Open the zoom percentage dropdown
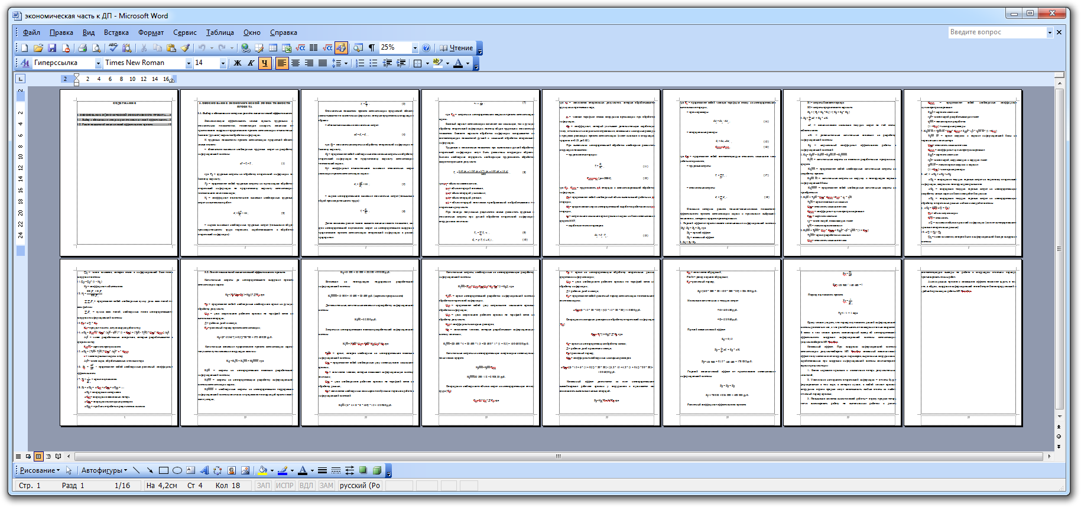The width and height of the screenshot is (1081, 507). tap(415, 48)
